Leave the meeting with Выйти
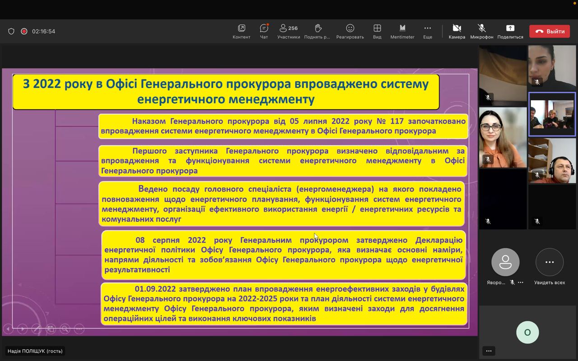578x361 pixels. (x=550, y=31)
